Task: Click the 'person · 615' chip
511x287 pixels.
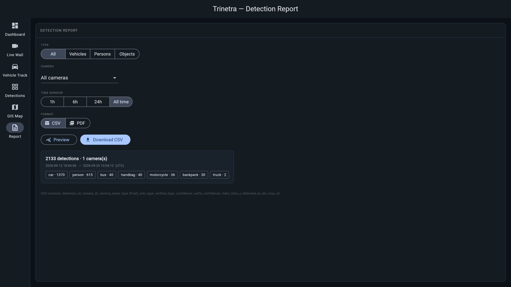Action: (82, 175)
